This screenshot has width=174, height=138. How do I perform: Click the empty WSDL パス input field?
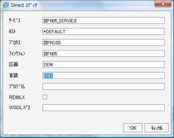click(x=103, y=108)
